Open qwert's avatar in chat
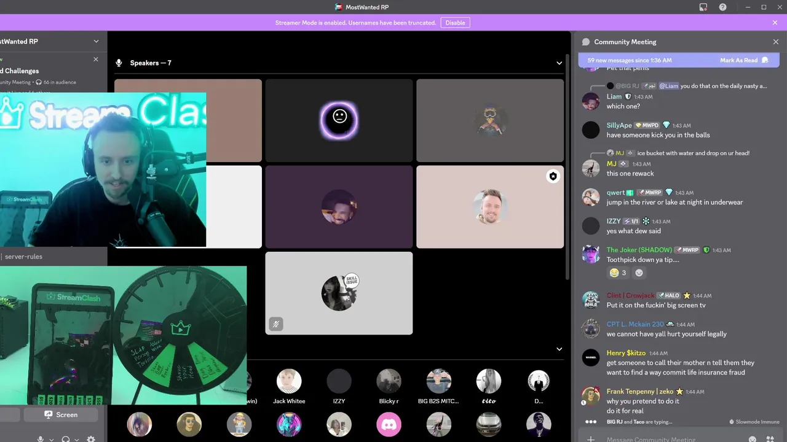This screenshot has width=787, height=442. click(591, 197)
